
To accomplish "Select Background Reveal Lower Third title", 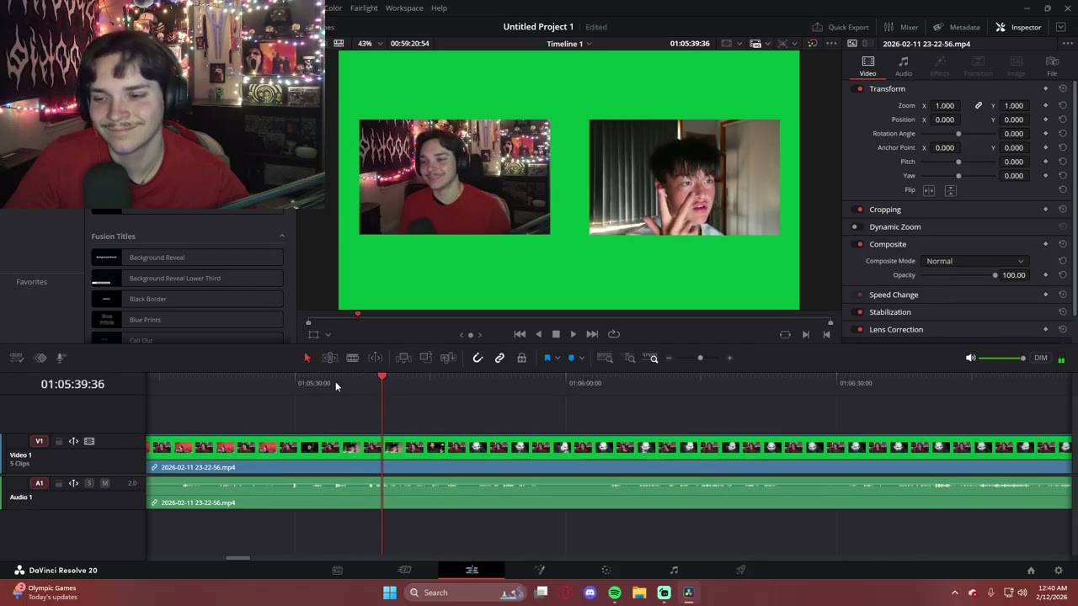I will (x=187, y=278).
